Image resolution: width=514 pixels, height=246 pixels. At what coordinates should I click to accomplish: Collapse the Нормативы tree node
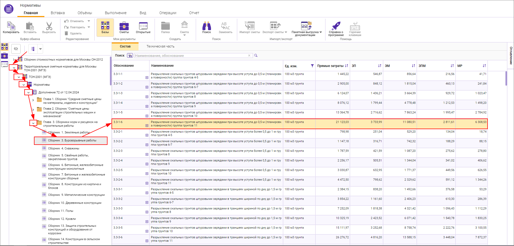pos(24,85)
